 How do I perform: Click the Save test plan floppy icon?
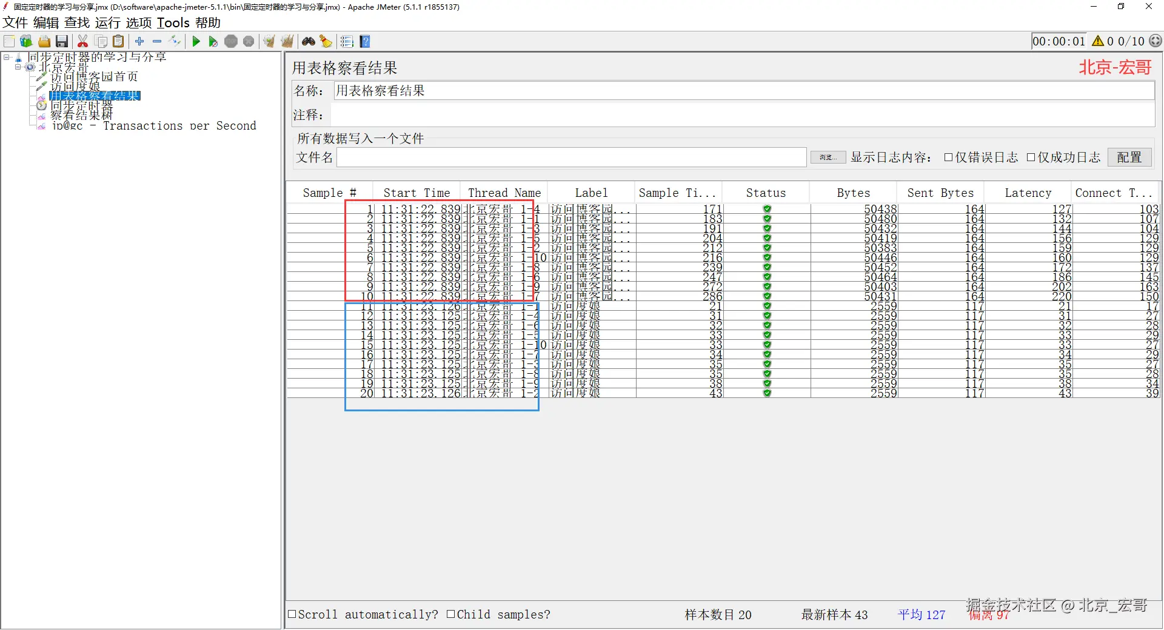pos(62,41)
